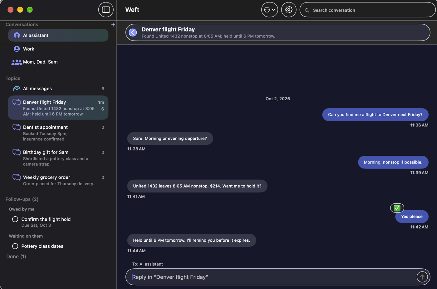The height and width of the screenshot is (289, 437).
Task: Mark Pottery class dates as done
Action: (15, 246)
